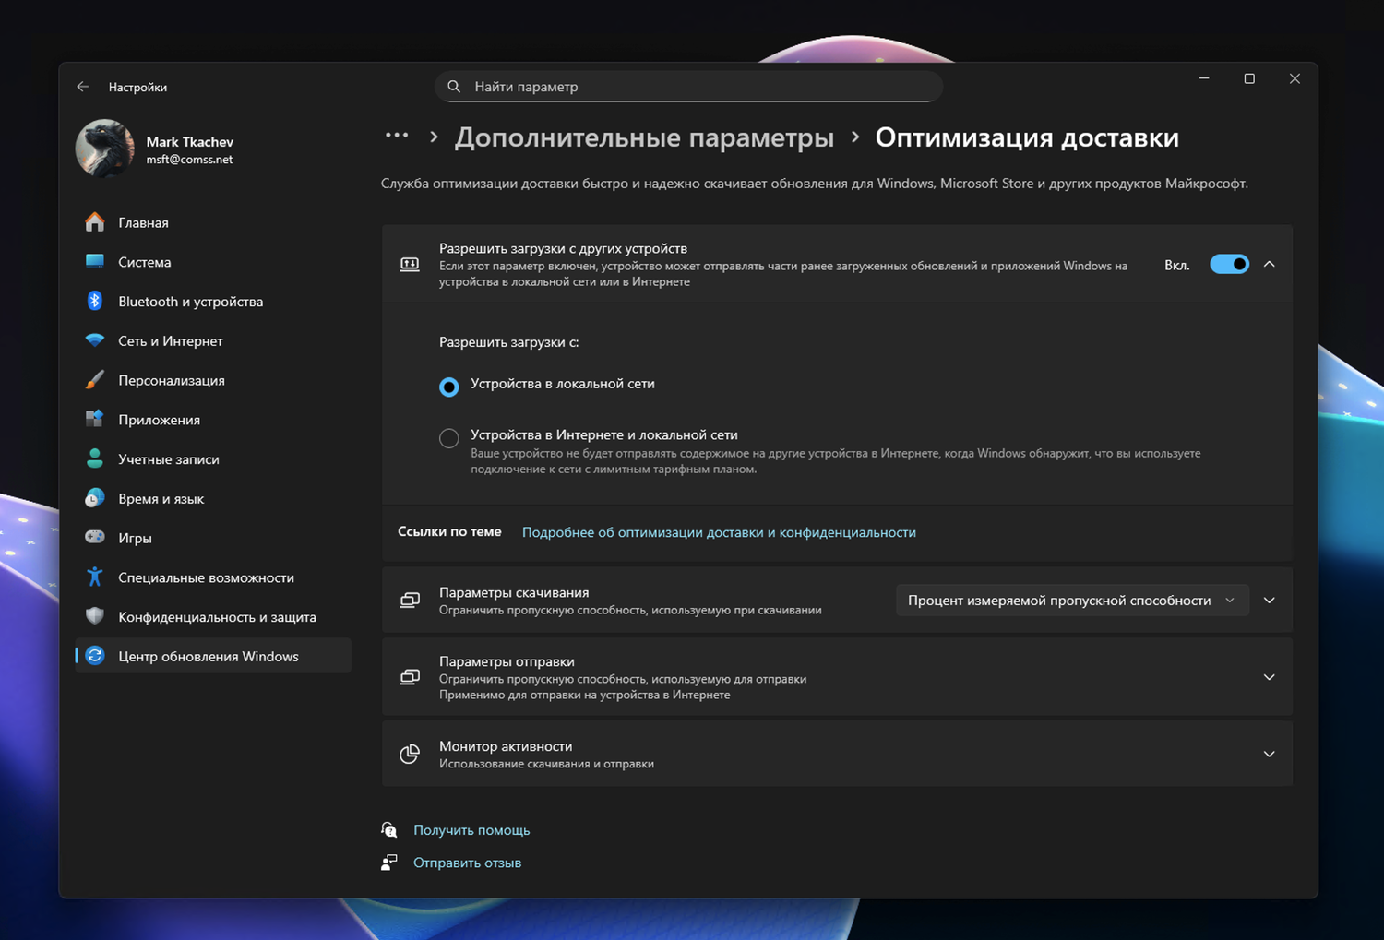Click the Разрешить загрузки с: label
The height and width of the screenshot is (940, 1384).
tap(509, 342)
